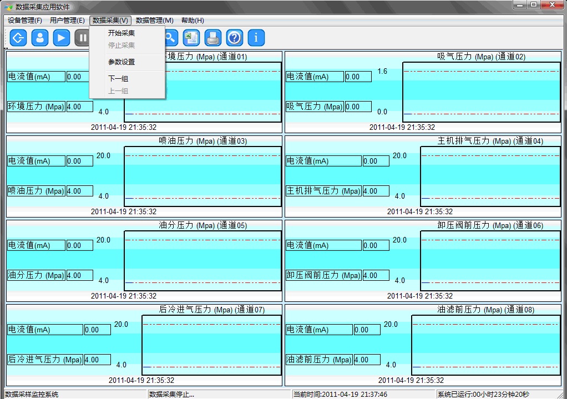This screenshot has width=567, height=399.
Task: Click the 数据采样监控系统 status bar text
Action: click(x=32, y=395)
